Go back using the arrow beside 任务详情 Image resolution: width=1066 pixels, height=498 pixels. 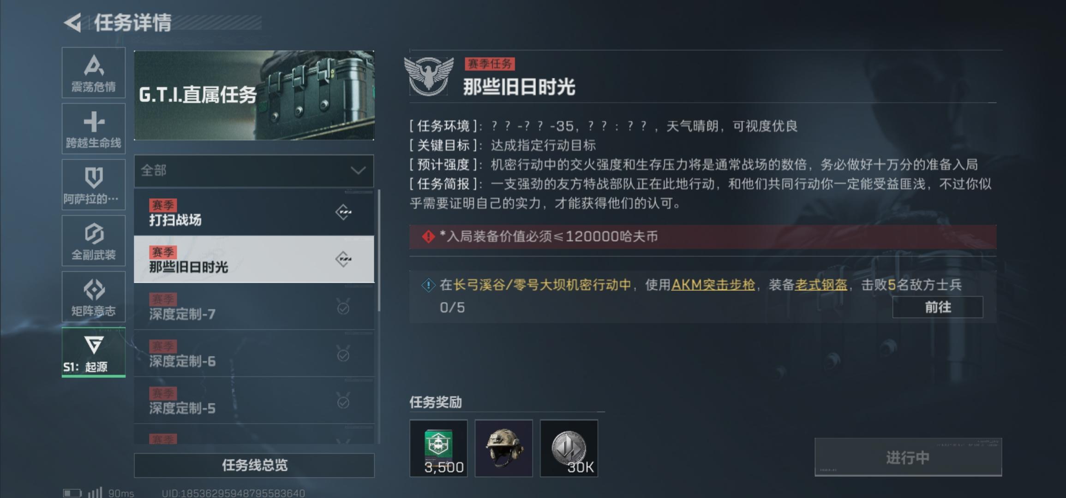72,22
